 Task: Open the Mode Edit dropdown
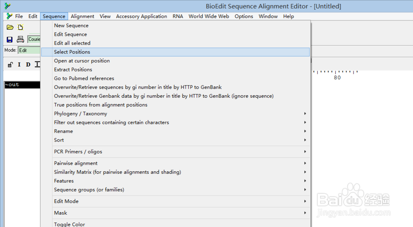(x=29, y=50)
